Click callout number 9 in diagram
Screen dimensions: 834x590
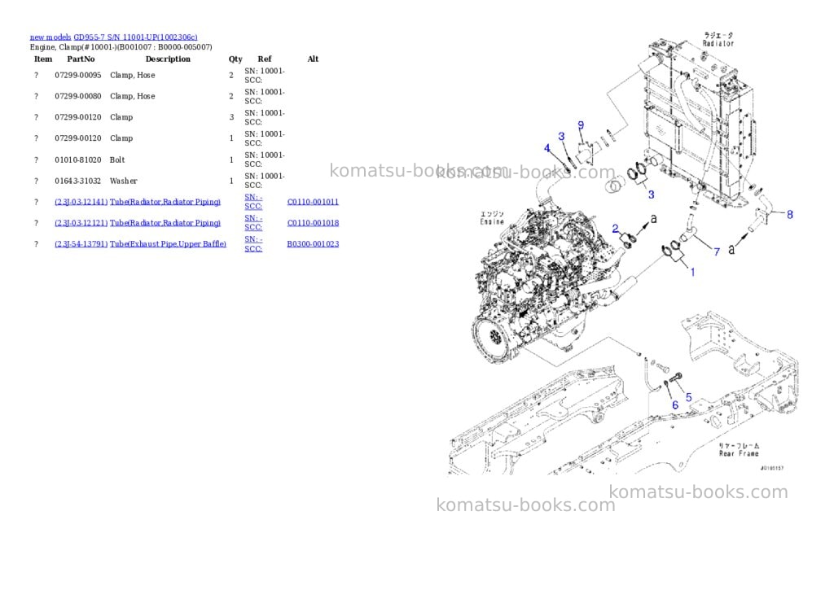(581, 125)
